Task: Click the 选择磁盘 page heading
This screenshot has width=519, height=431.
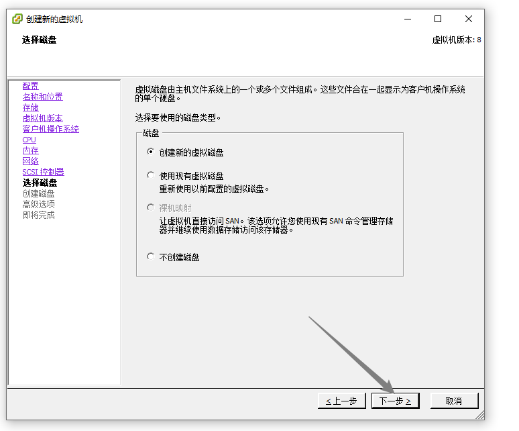Action: pos(39,40)
